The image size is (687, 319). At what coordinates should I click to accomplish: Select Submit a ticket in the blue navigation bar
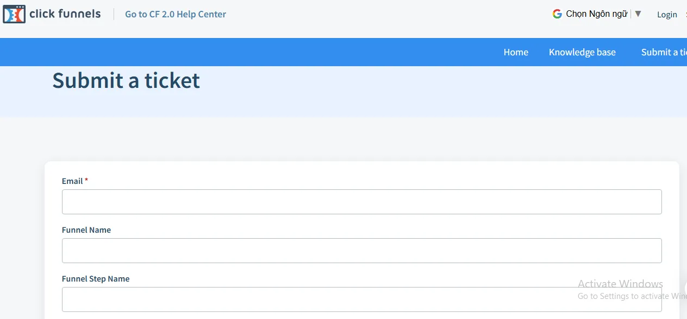[x=663, y=52]
